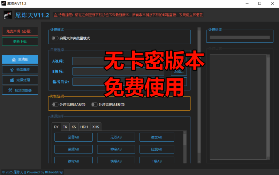Click the 屌炸天V11.2 header title
The width and height of the screenshot is (279, 175).
32,15
